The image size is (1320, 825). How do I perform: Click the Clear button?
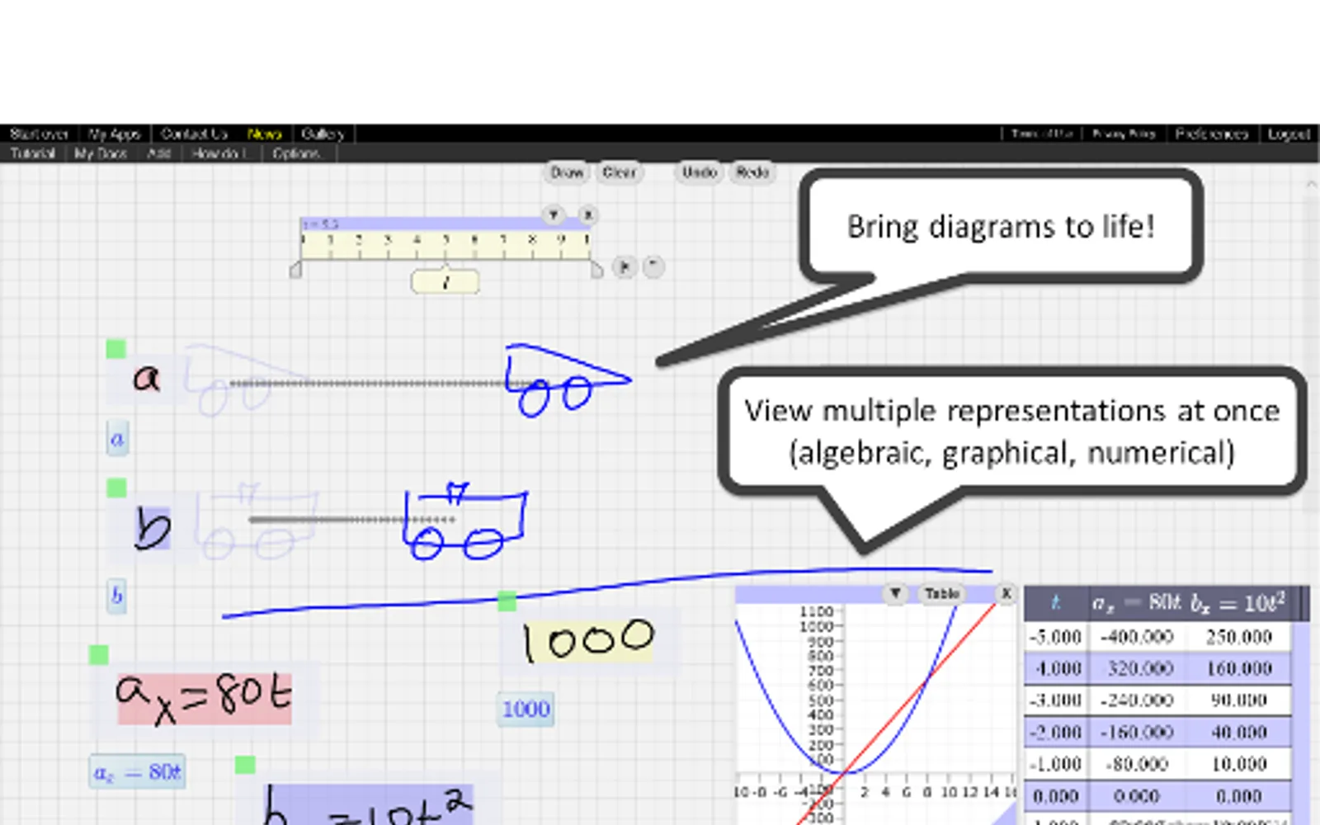[x=619, y=172]
